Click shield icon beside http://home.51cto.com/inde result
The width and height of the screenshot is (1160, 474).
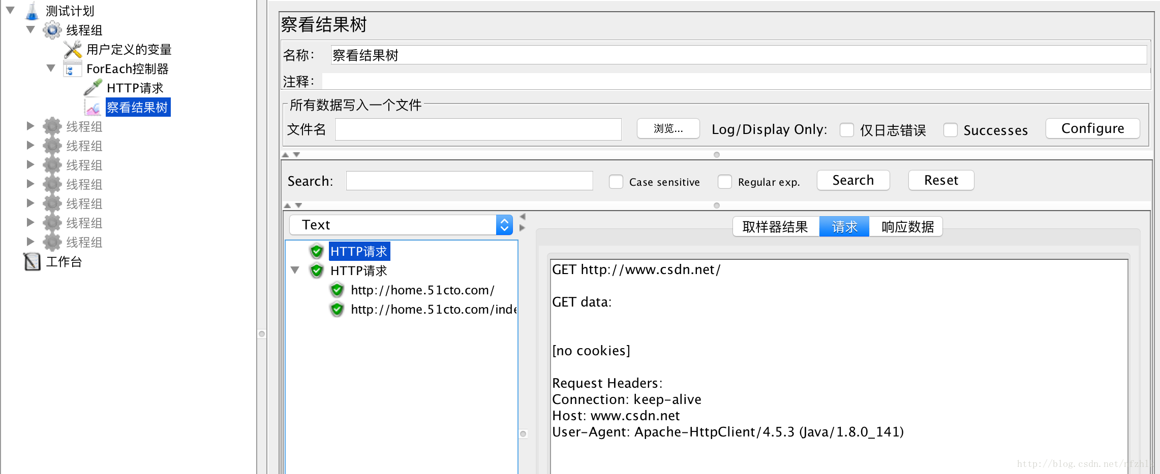(337, 309)
